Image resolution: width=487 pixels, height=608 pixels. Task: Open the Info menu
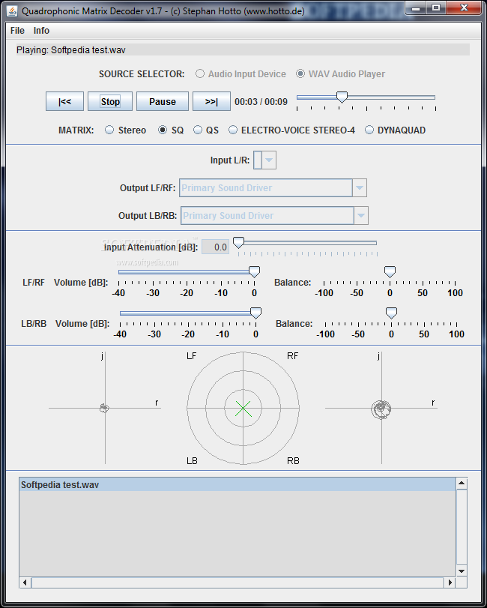point(41,31)
